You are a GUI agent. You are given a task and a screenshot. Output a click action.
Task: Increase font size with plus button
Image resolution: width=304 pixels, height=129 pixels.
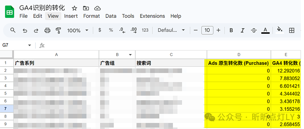219,30
